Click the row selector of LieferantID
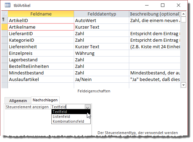The width and height of the screenshot is (193, 142). click(x=5, y=33)
